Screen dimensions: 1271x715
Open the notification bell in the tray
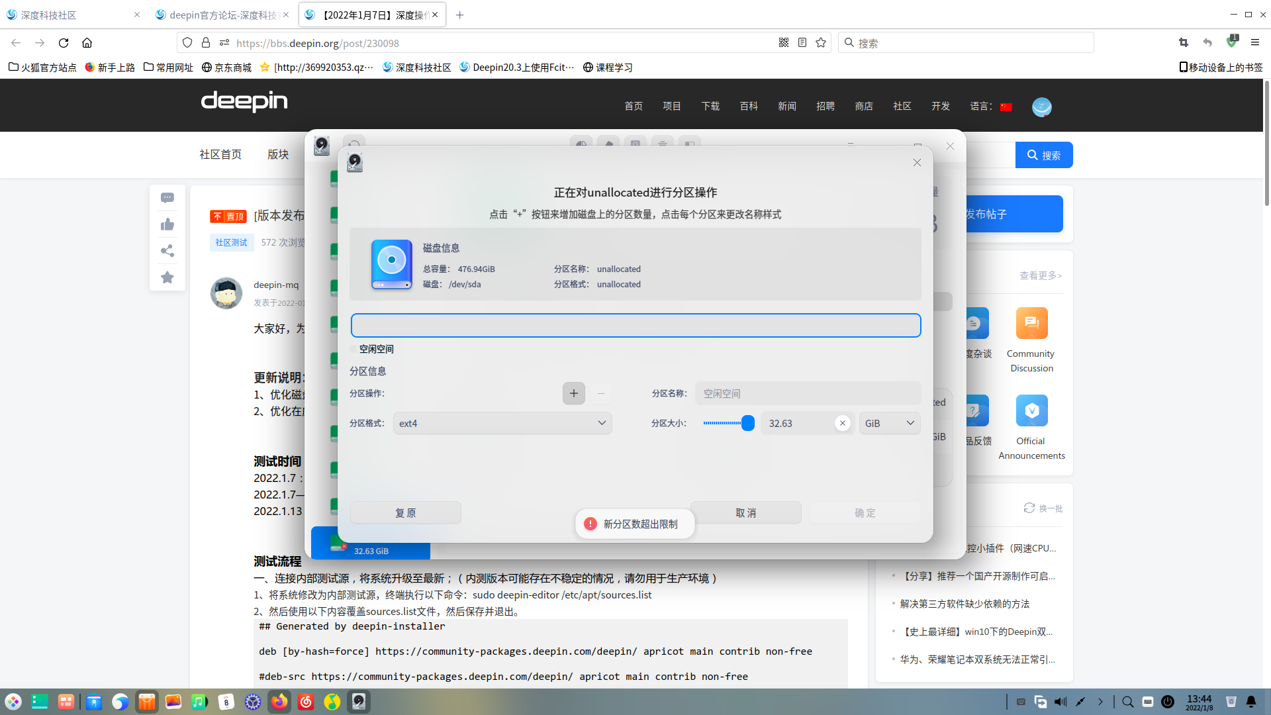coord(1250,702)
